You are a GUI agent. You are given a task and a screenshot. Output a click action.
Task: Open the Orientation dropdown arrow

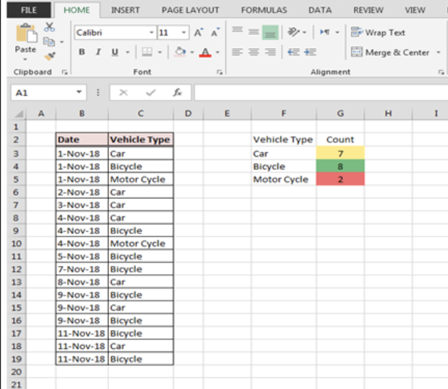pos(305,32)
